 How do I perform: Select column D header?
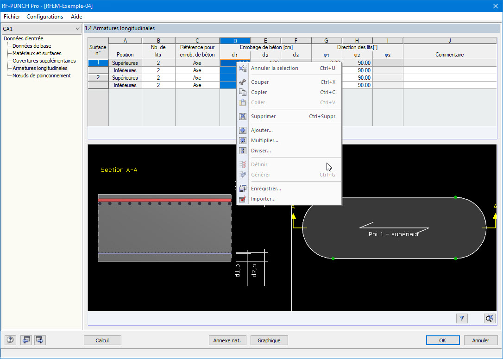click(x=235, y=41)
